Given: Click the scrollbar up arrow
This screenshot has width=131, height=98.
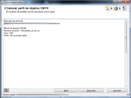Looking at the screenshot, I should (126, 21).
